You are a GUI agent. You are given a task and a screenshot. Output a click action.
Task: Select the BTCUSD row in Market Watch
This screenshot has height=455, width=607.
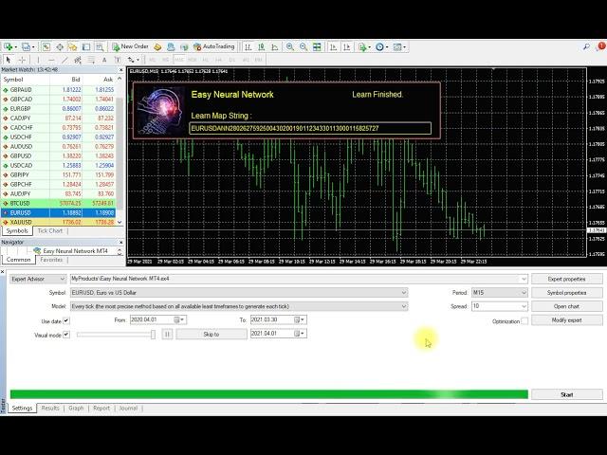(x=59, y=203)
